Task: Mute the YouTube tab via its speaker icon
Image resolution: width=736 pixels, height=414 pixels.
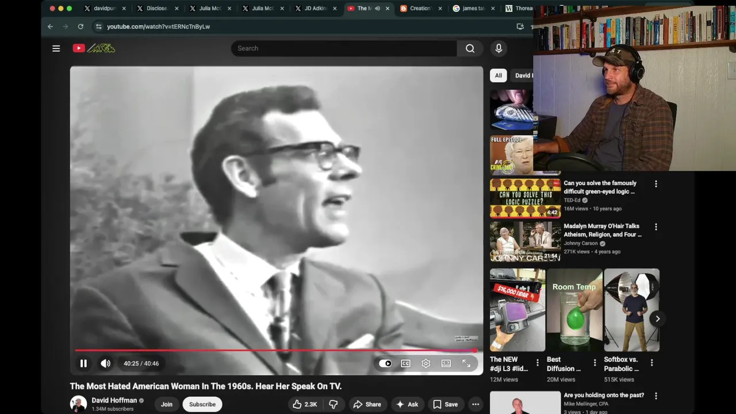Action: click(377, 9)
